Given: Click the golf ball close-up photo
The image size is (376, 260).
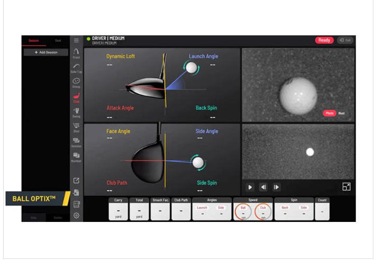Looking at the screenshot, I should 298,85.
